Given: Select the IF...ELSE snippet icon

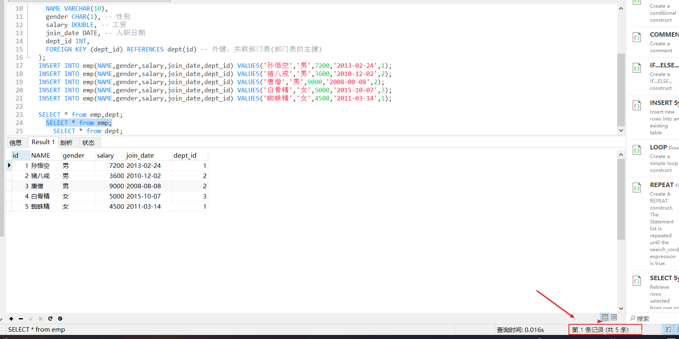Looking at the screenshot, I should [x=637, y=68].
